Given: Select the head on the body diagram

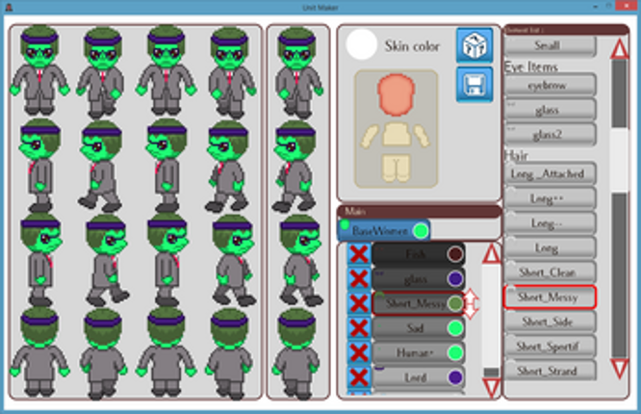Looking at the screenshot, I should pos(396,95).
